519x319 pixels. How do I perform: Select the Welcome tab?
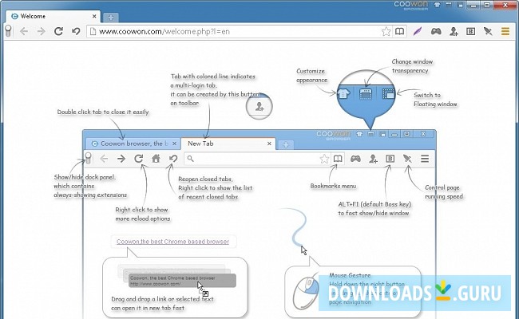click(53, 16)
